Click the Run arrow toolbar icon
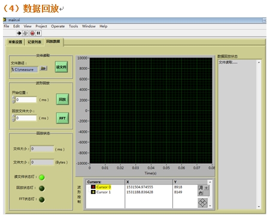 pos(19,33)
